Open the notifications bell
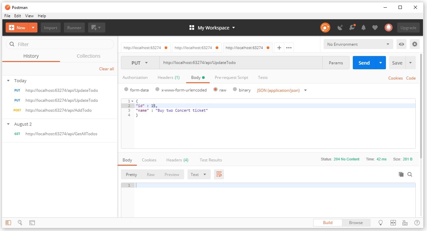427x231 pixels. click(x=363, y=28)
